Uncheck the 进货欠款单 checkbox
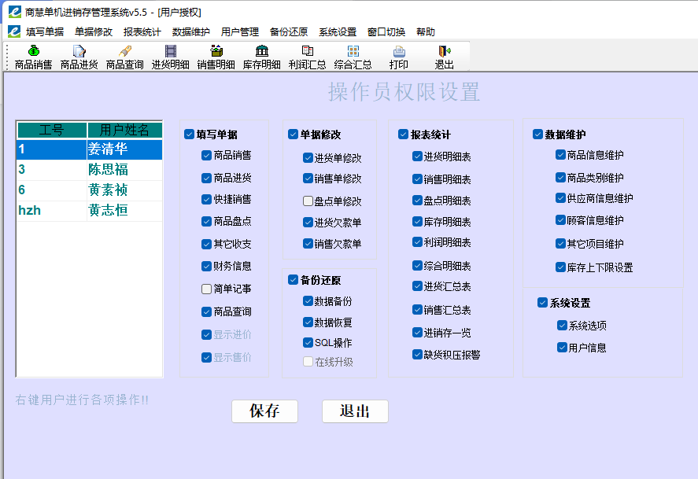The image size is (698, 479). click(x=308, y=222)
